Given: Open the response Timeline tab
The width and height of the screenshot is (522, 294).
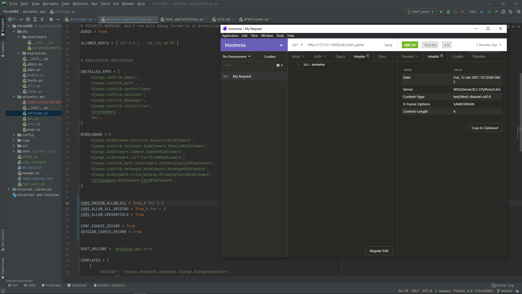Looking at the screenshot, I should [x=478, y=57].
